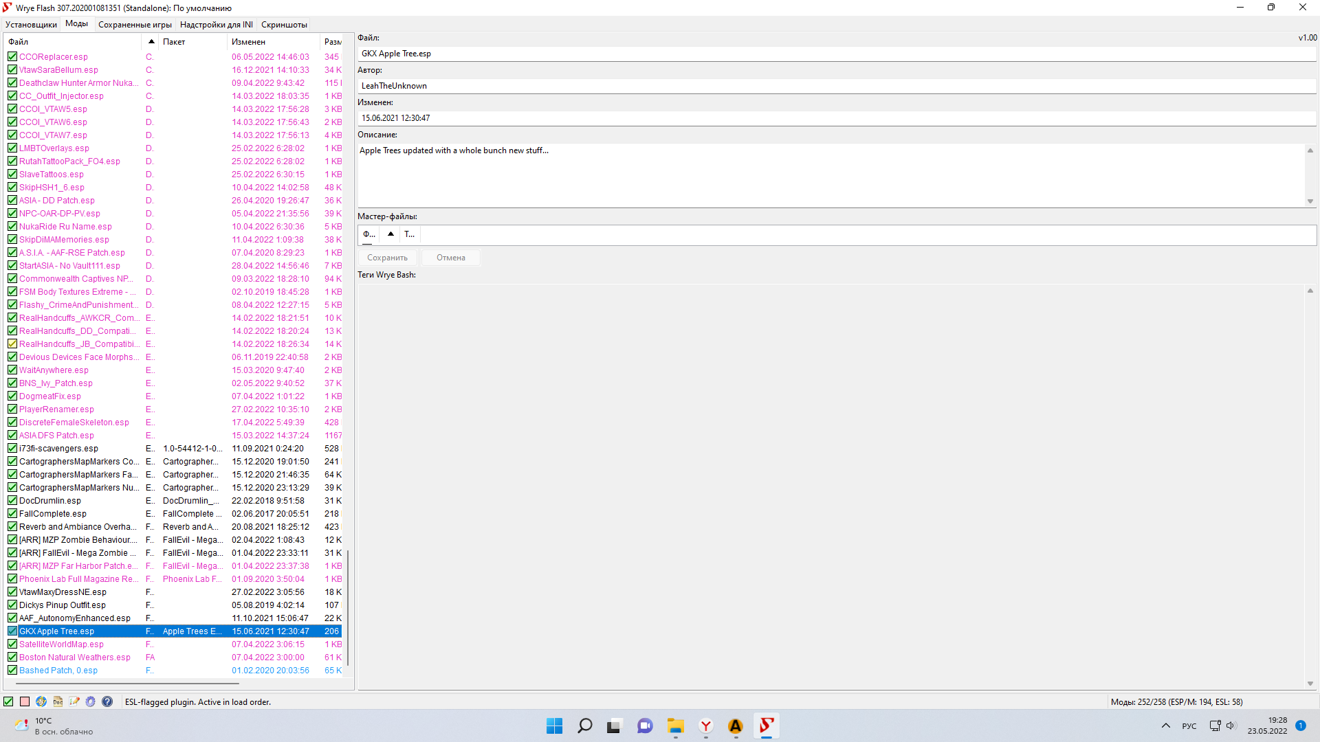Open the Скриншоты tab
This screenshot has width=1320, height=742.
(284, 25)
